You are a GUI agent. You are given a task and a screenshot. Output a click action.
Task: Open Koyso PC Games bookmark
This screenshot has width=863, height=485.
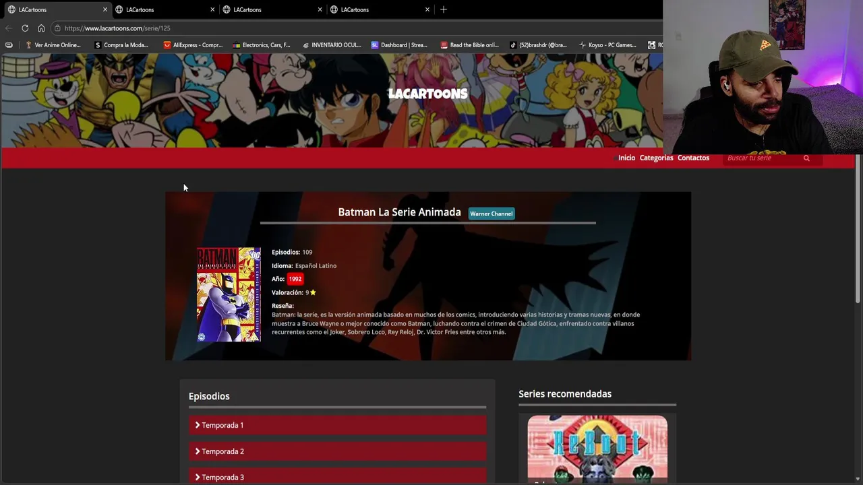[607, 45]
